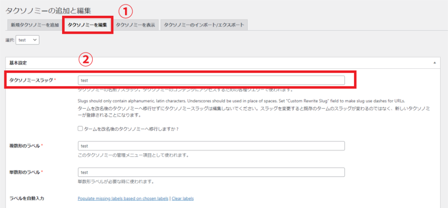
Task: Select the タクソノミーを編集 tab
Action: [87, 25]
